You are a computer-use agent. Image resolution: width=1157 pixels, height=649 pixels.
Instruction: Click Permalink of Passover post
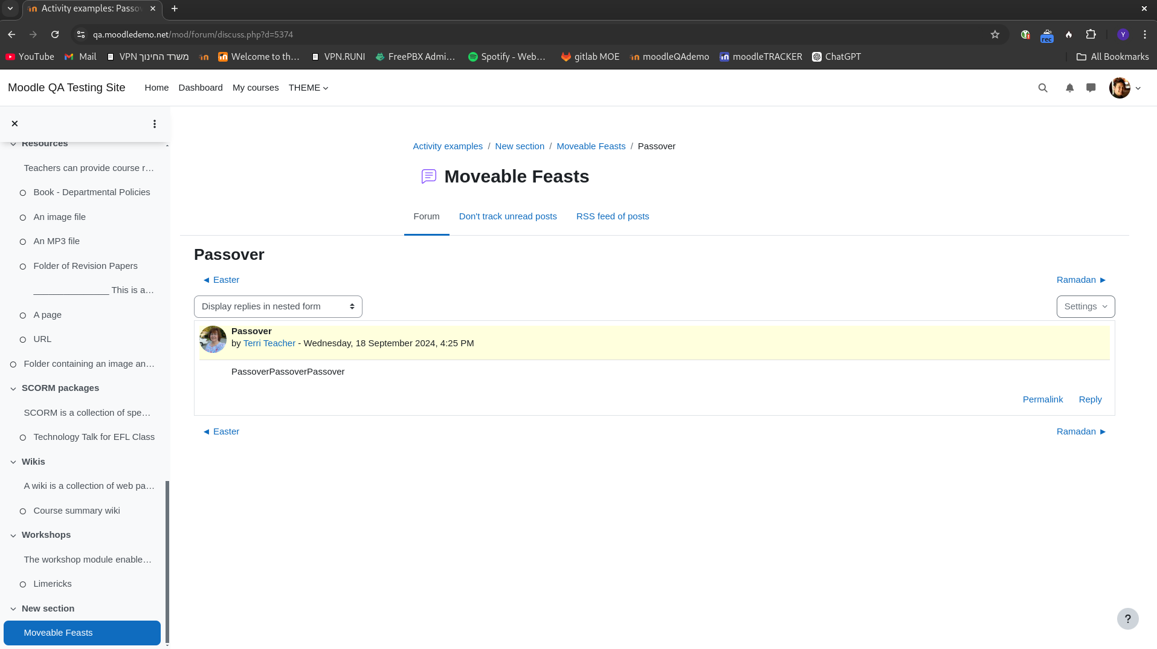pos(1043,399)
